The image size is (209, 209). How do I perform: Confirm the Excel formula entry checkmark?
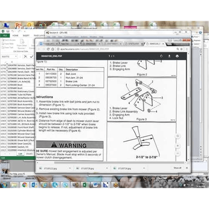(32, 56)
